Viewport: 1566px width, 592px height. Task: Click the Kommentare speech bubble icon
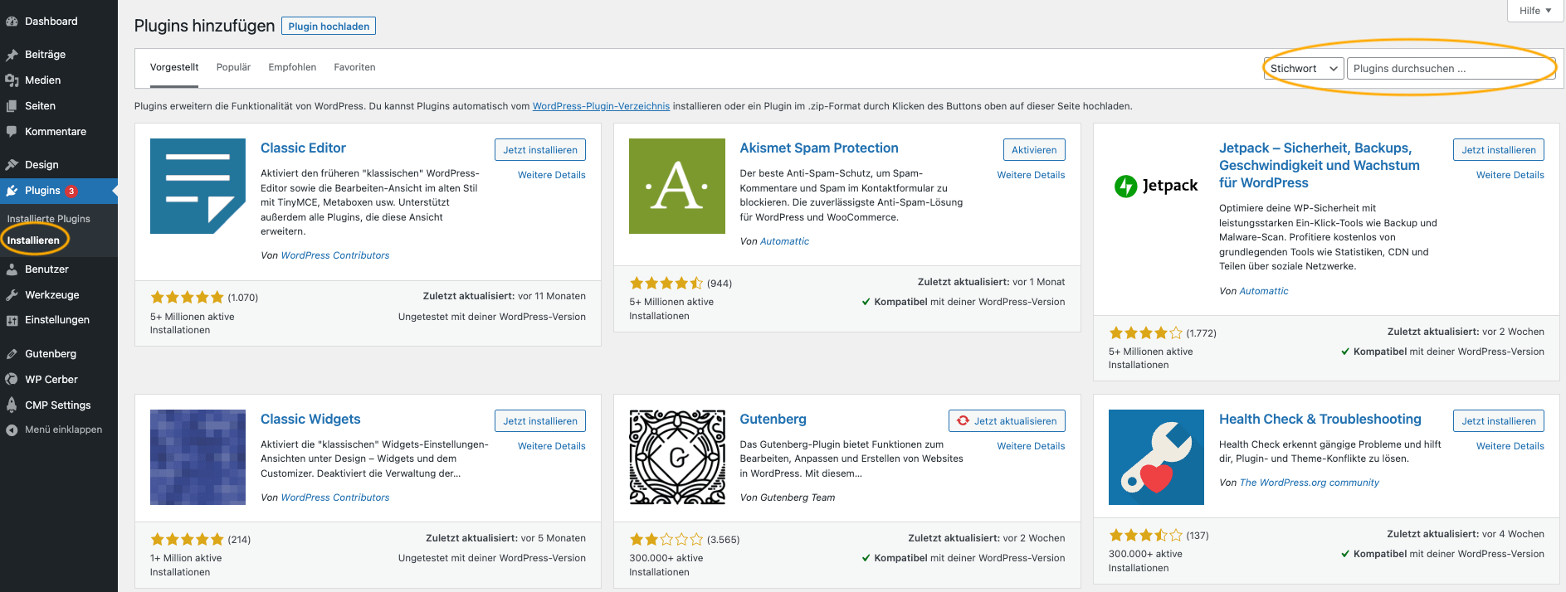click(x=12, y=132)
